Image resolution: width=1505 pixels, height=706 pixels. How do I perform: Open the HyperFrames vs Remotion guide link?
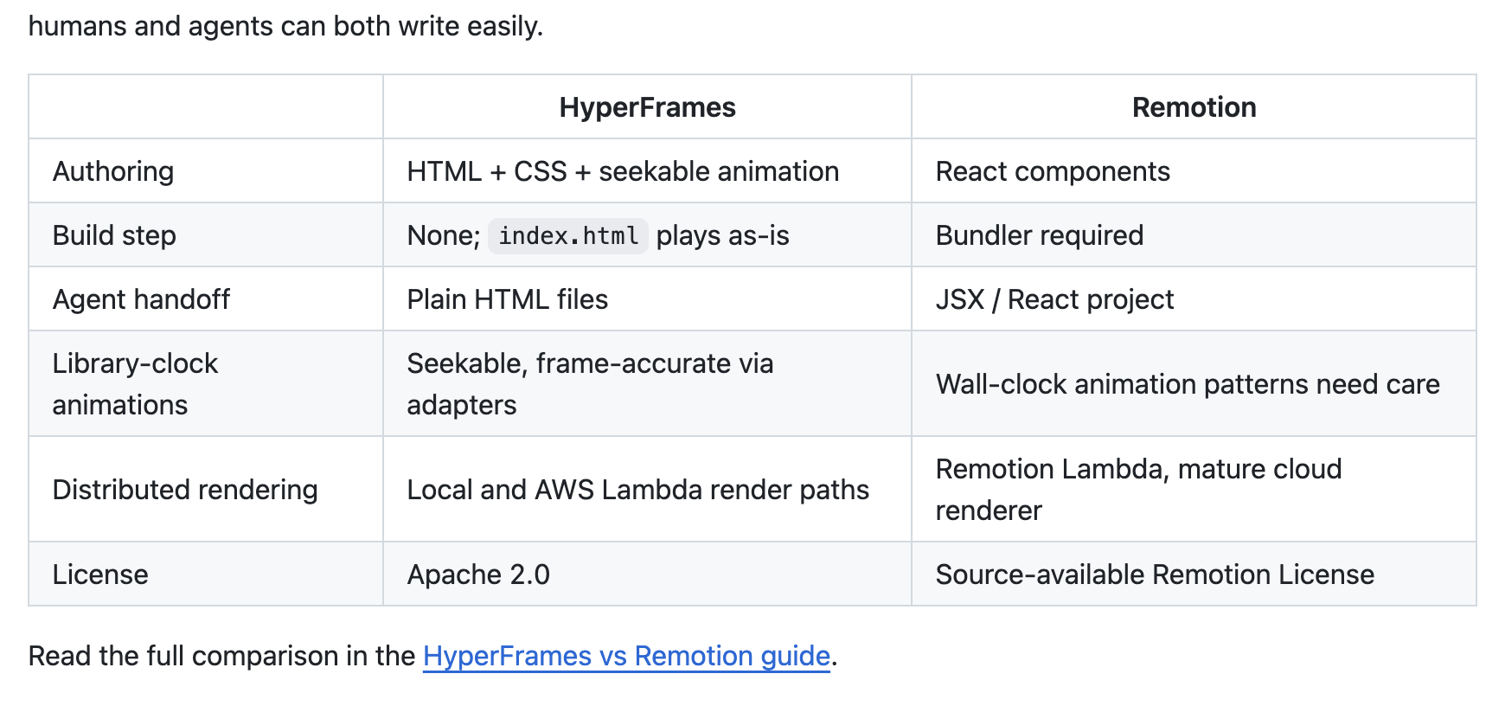click(x=626, y=656)
